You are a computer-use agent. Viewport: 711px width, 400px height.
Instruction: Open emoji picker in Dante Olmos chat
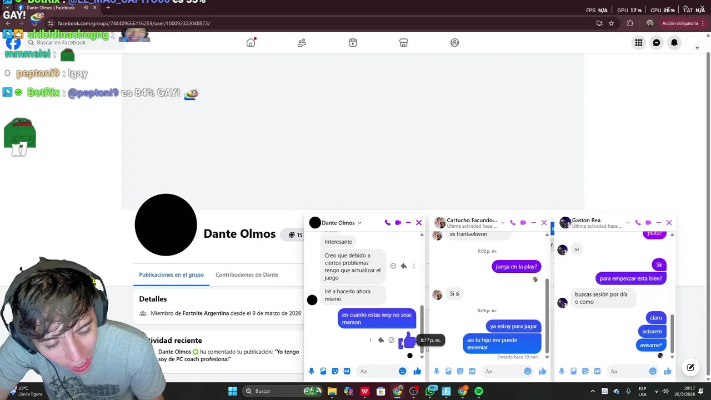click(x=402, y=371)
